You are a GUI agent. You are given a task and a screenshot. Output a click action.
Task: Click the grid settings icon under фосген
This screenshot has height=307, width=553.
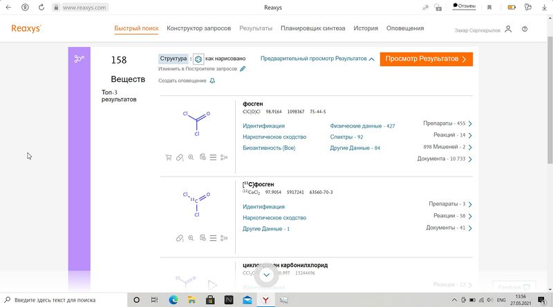(x=224, y=157)
